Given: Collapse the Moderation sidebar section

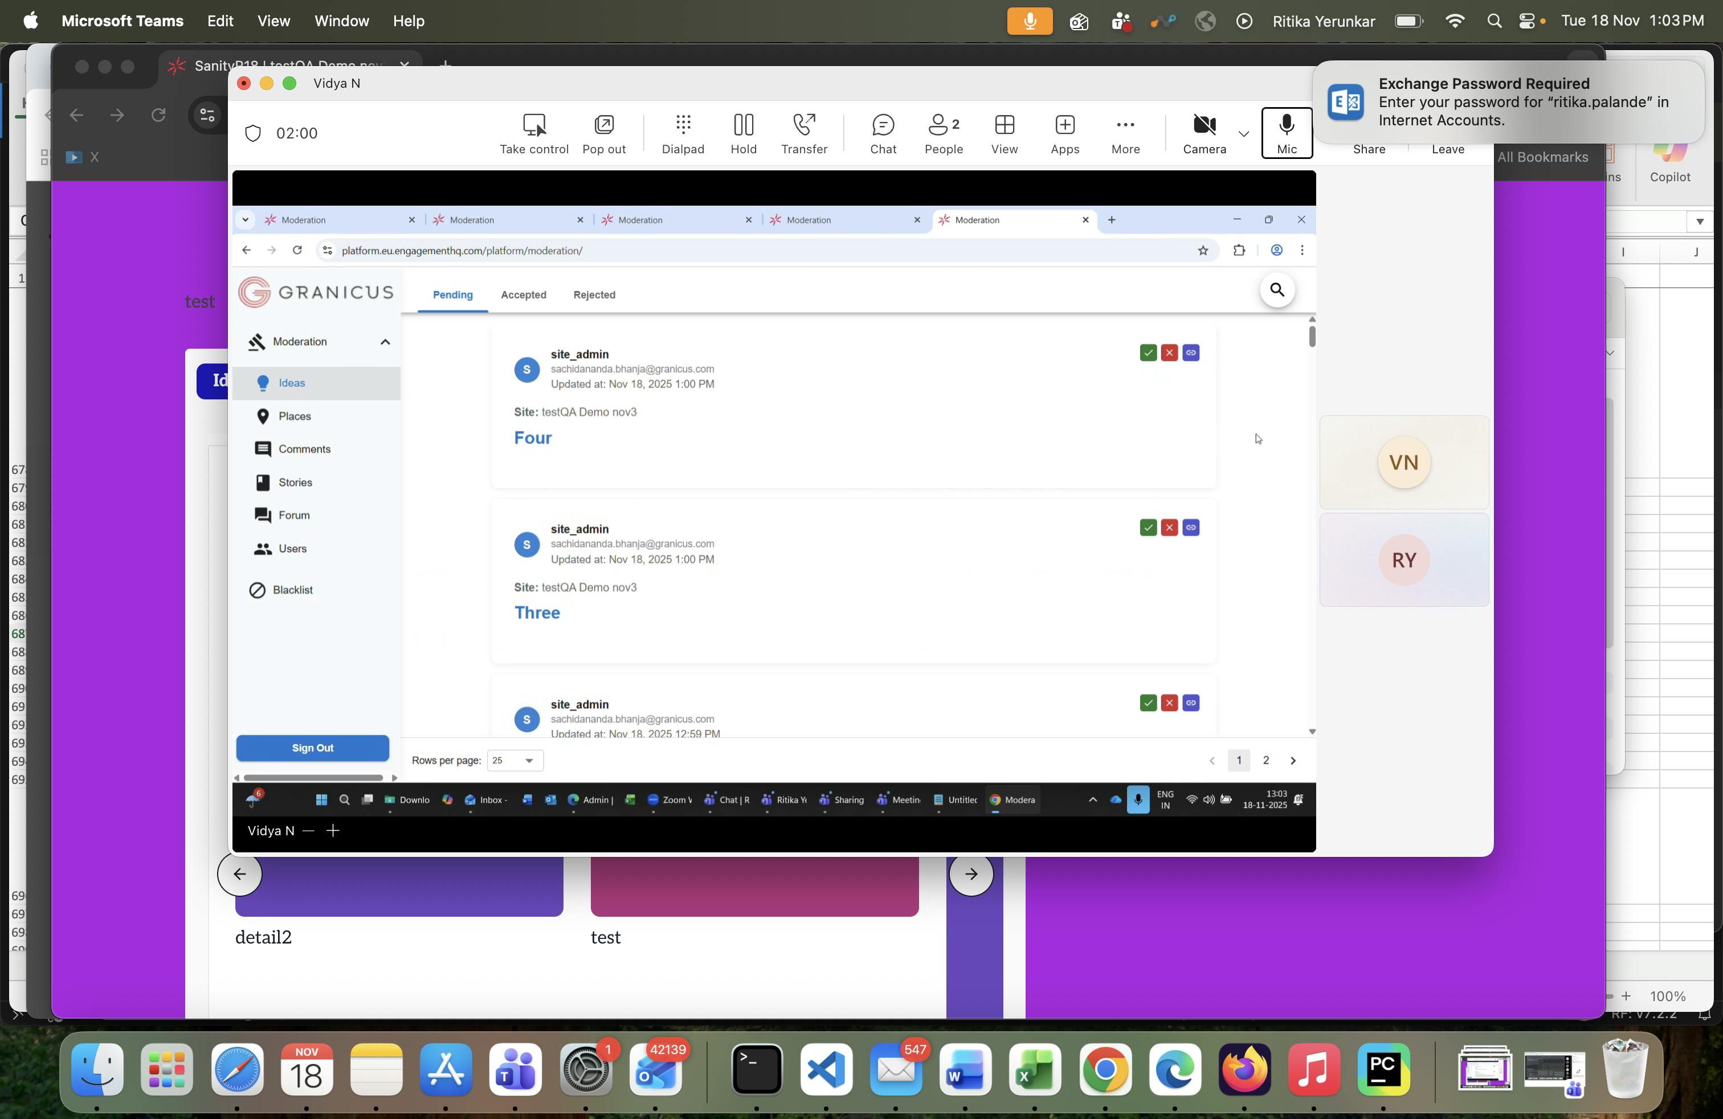Looking at the screenshot, I should (x=385, y=342).
